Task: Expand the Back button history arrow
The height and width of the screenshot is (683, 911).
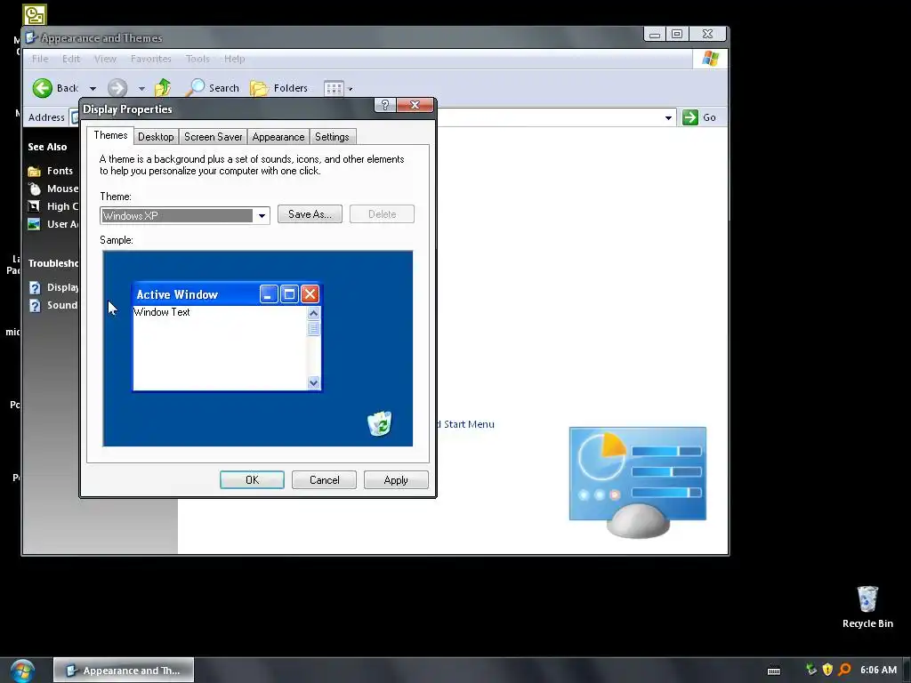Action: 93,89
